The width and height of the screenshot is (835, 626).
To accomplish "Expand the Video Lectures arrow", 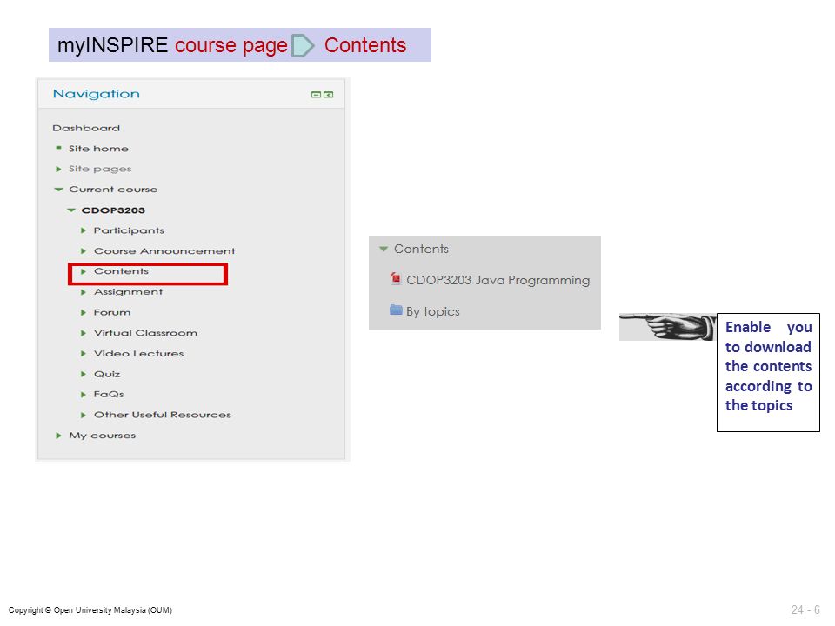I will 83,354.
